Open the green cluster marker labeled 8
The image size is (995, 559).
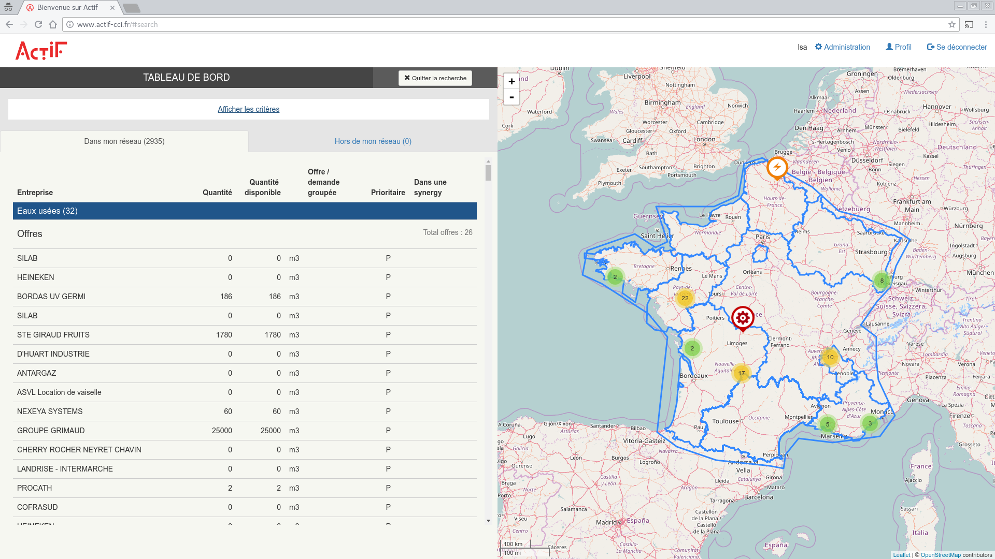(882, 281)
